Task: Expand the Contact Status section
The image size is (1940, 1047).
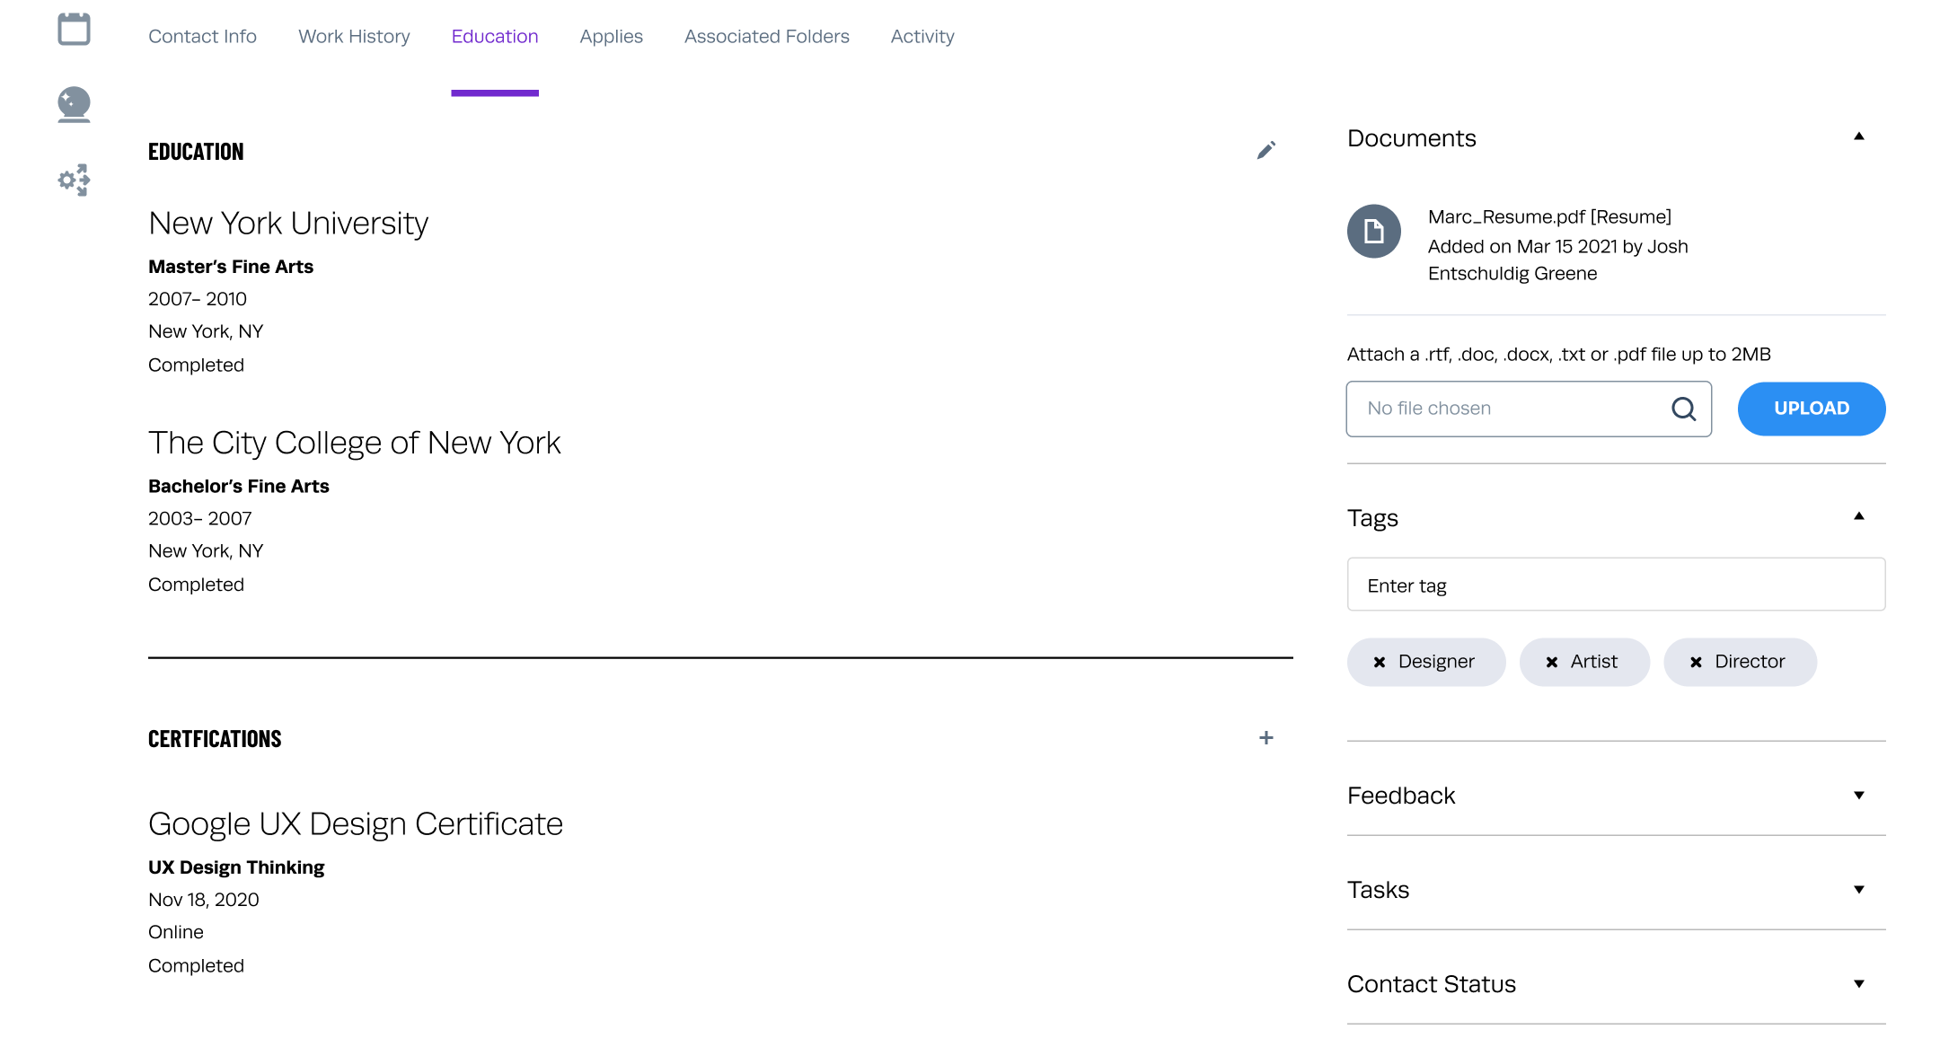Action: click(1858, 984)
